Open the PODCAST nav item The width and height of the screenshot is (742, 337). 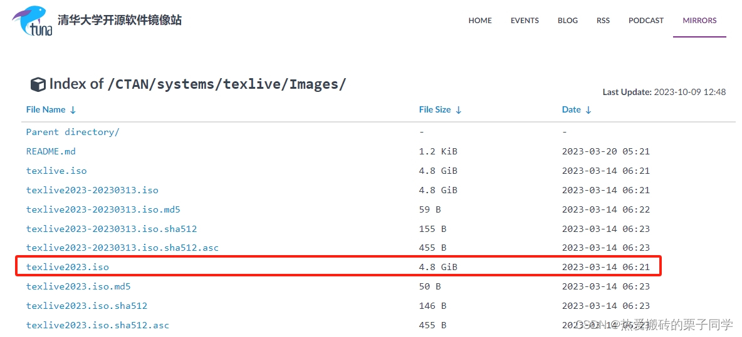646,21
